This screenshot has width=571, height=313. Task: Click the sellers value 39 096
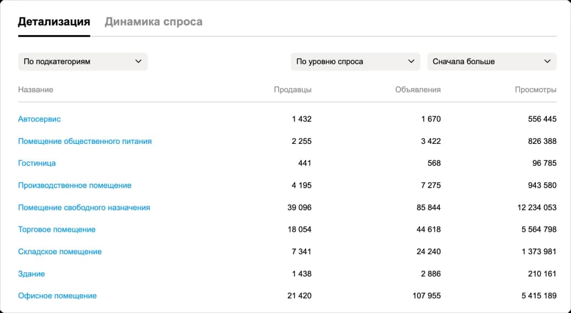pos(300,208)
